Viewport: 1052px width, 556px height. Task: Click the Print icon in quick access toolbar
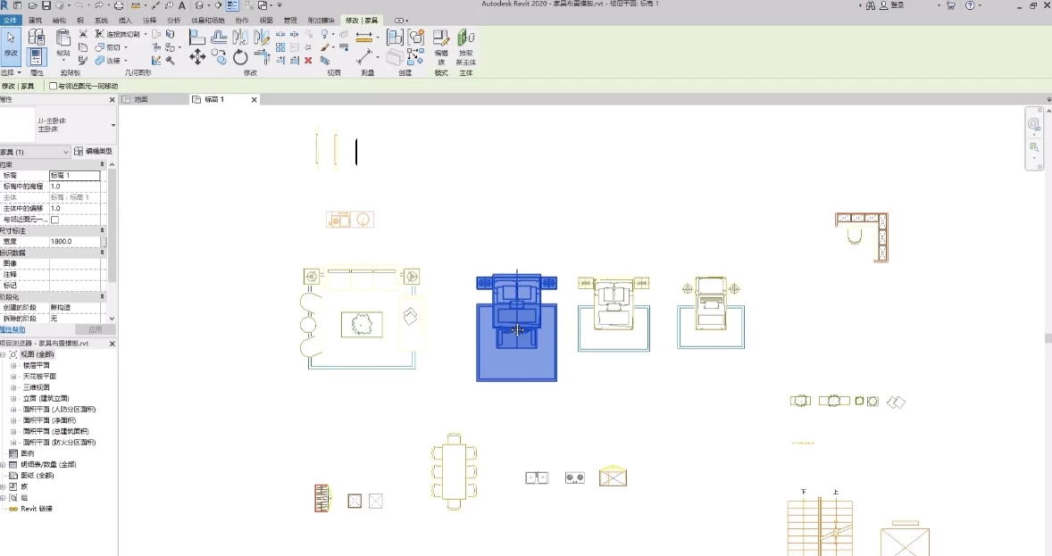(x=119, y=5)
